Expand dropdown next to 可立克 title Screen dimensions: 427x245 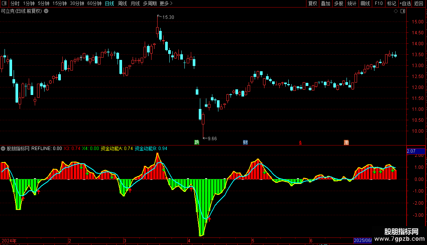click(x=46, y=11)
